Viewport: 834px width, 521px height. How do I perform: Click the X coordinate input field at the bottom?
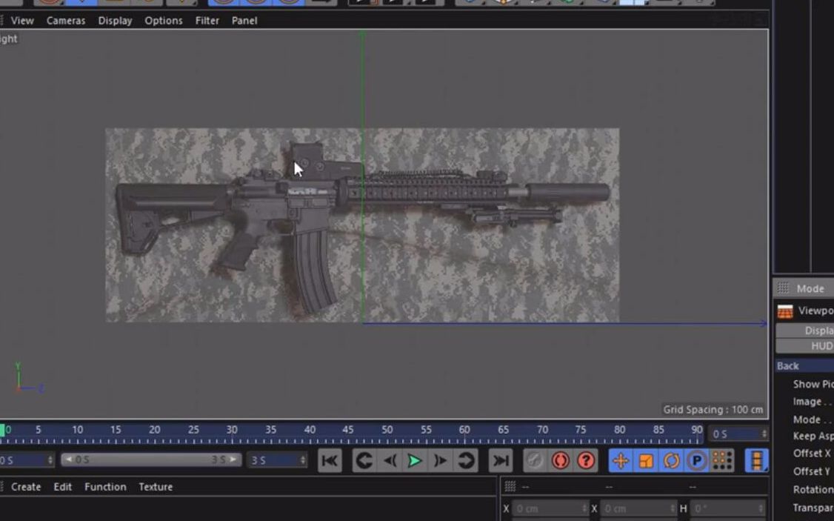click(548, 508)
